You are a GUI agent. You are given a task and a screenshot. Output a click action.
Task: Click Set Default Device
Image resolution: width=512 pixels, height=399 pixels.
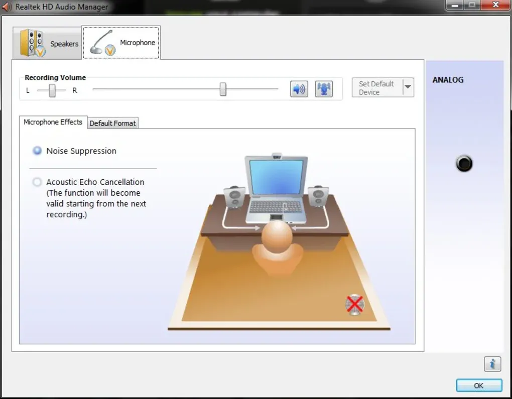(x=377, y=87)
